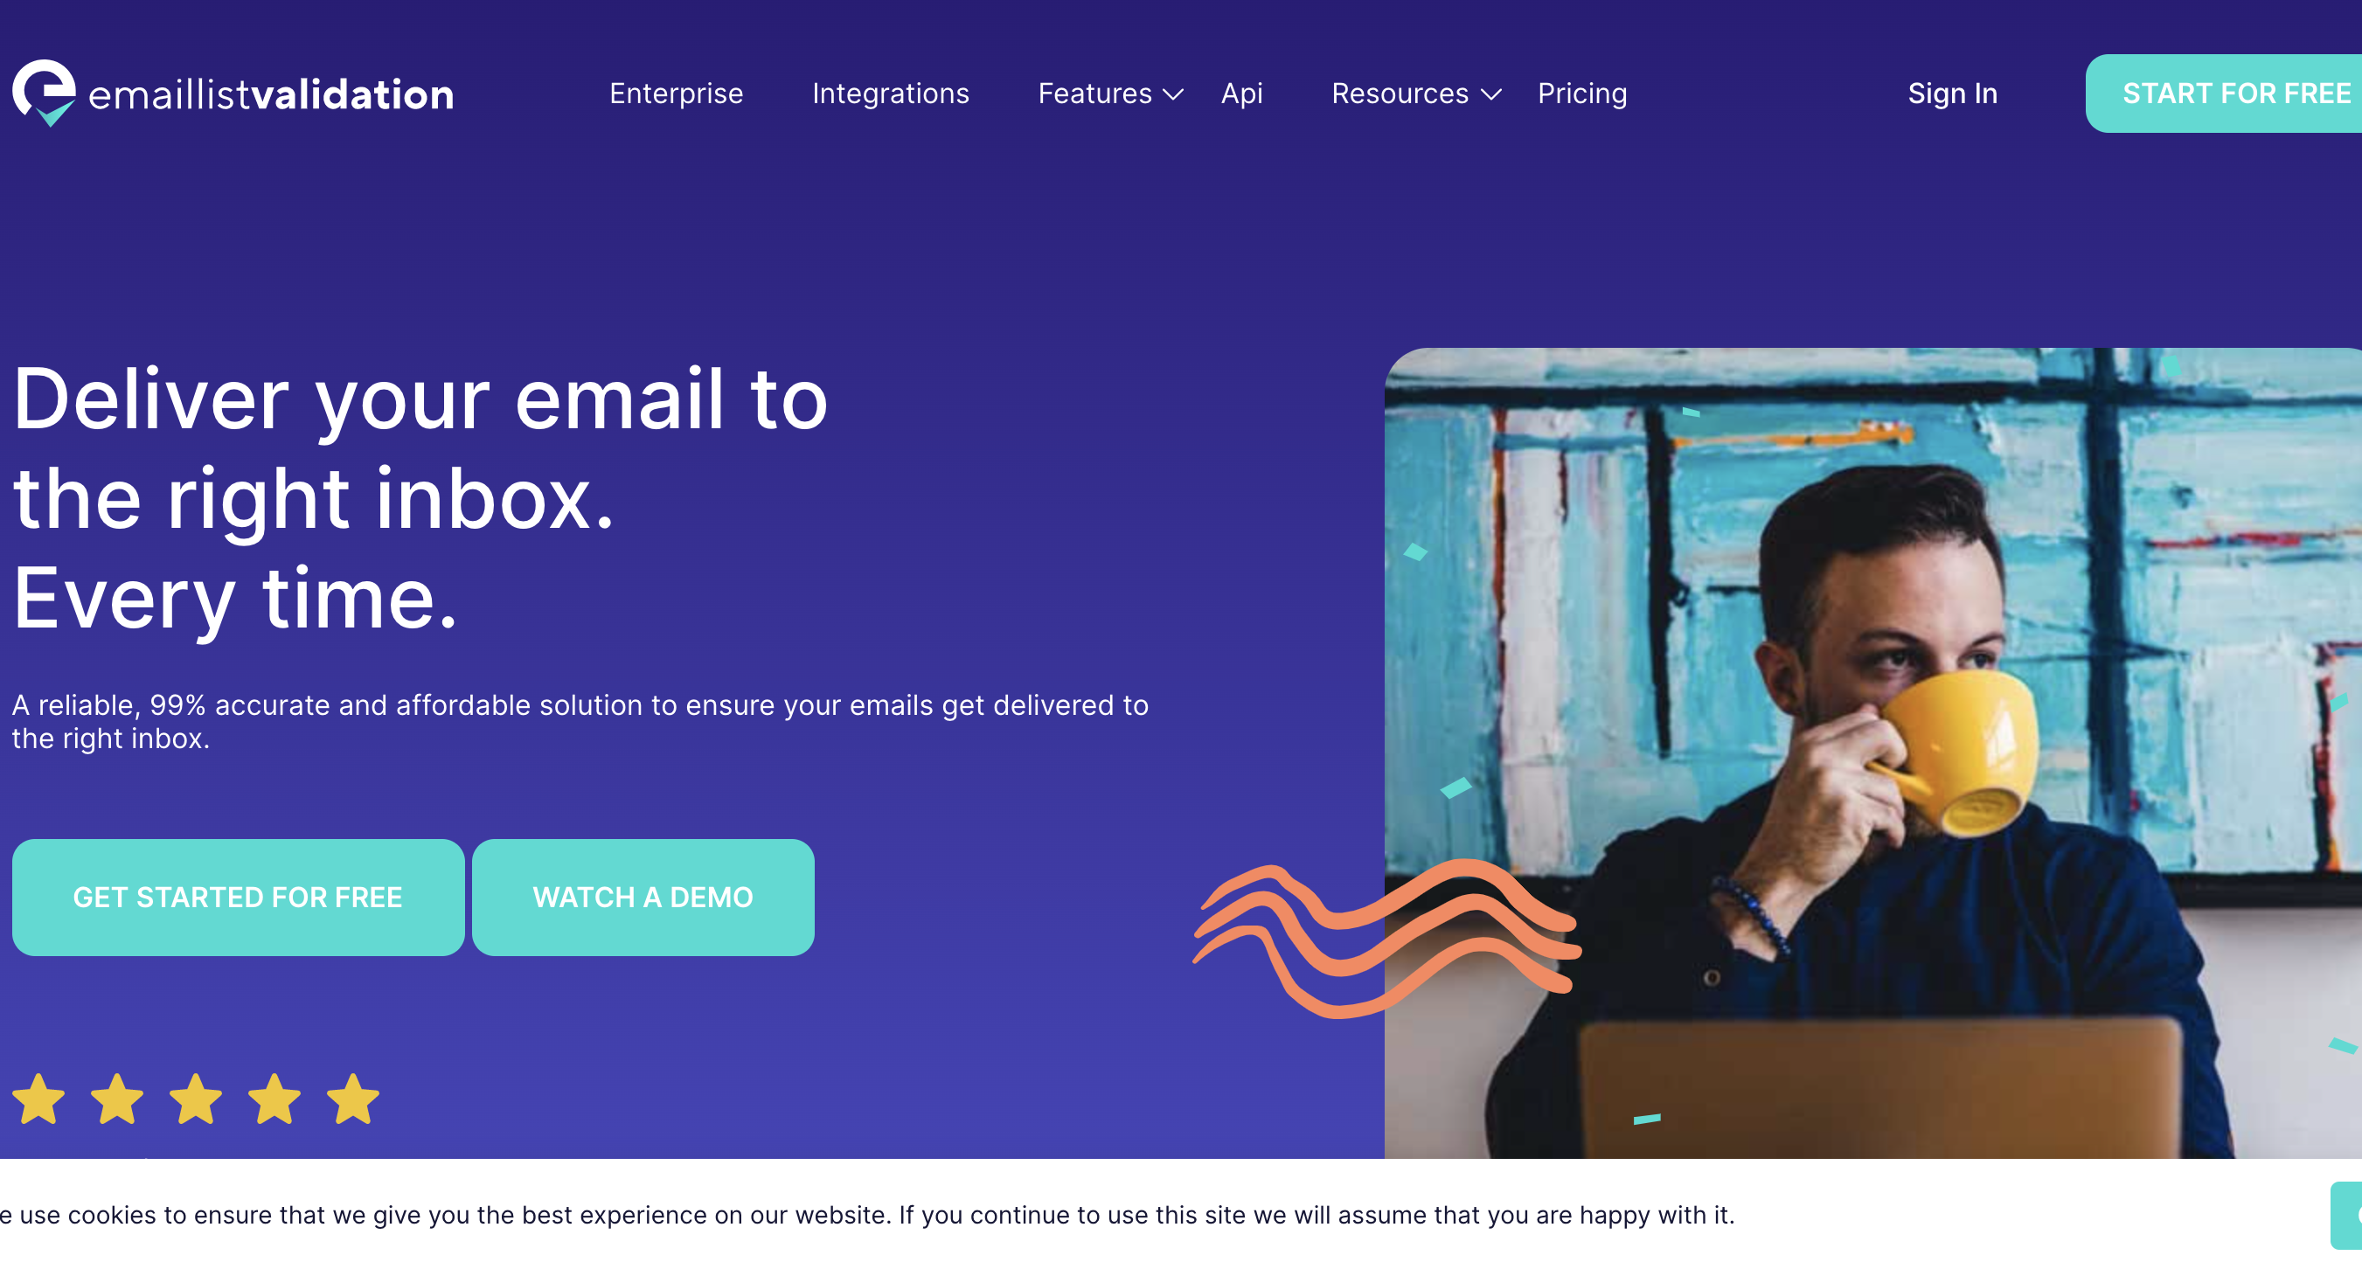Click WATCH A DEMO button

643,897
